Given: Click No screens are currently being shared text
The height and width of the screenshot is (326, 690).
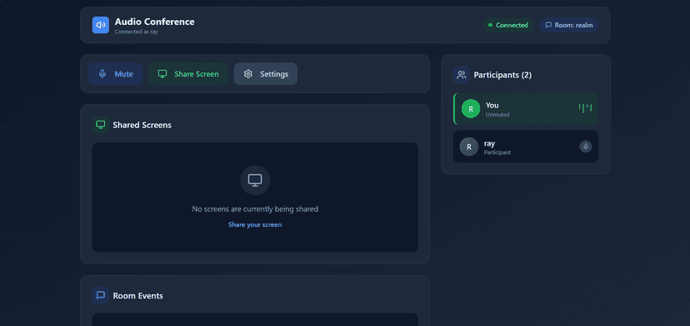Looking at the screenshot, I should pyautogui.click(x=255, y=209).
